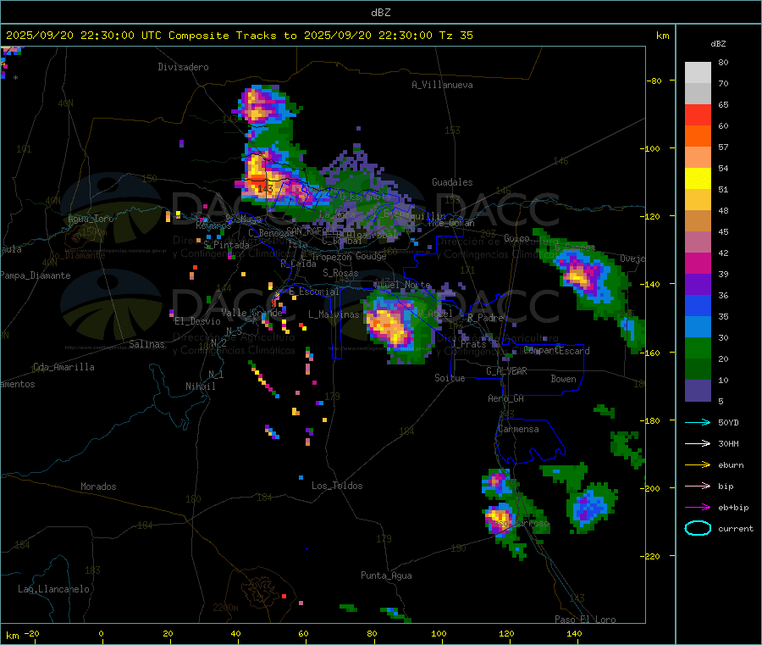
Task: Click the Punta_Agua place label
Action: tap(386, 575)
